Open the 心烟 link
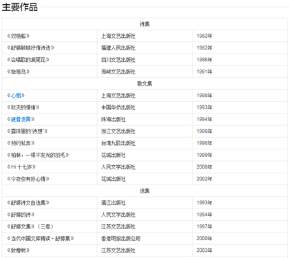 [16, 96]
